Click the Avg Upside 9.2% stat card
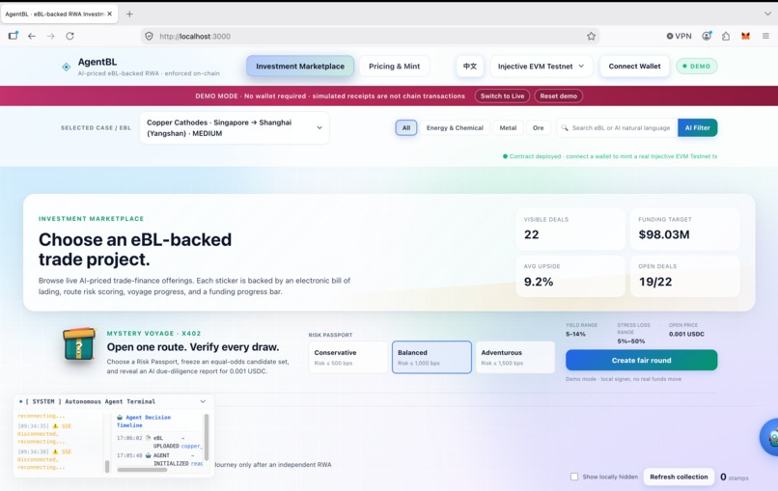This screenshot has height=491, width=778. tap(570, 276)
